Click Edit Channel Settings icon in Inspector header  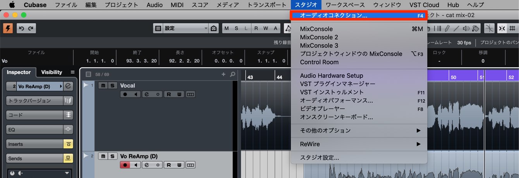[68, 86]
